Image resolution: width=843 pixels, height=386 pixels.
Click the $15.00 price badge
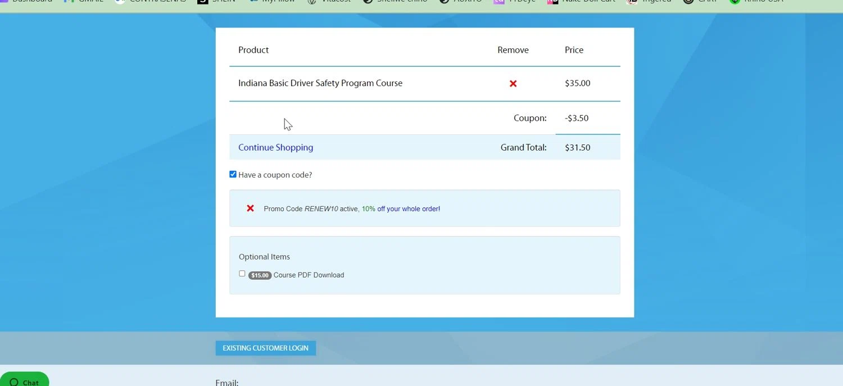point(260,275)
